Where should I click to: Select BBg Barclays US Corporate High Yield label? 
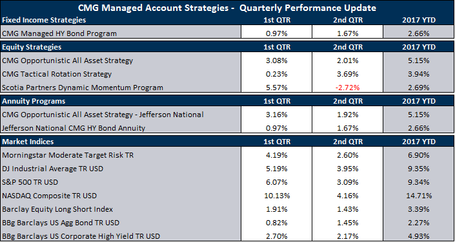coord(81,236)
